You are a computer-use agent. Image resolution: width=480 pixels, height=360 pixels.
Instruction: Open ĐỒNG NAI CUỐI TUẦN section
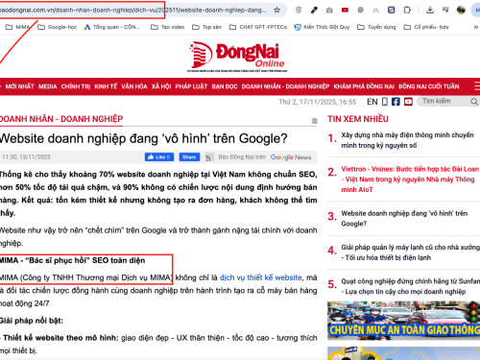coord(429,86)
